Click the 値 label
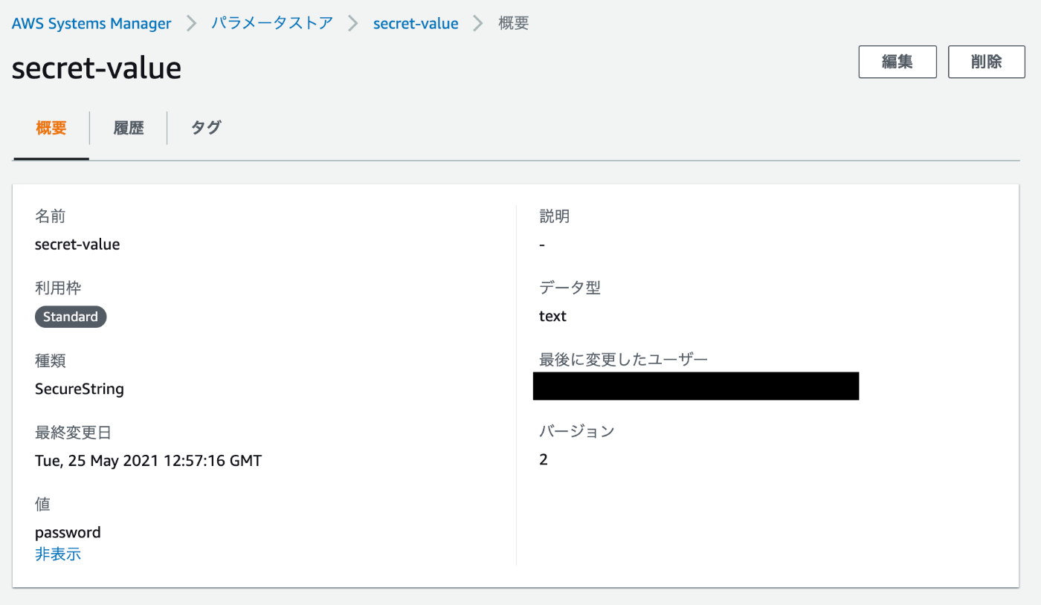This screenshot has height=605, width=1041. 42,504
